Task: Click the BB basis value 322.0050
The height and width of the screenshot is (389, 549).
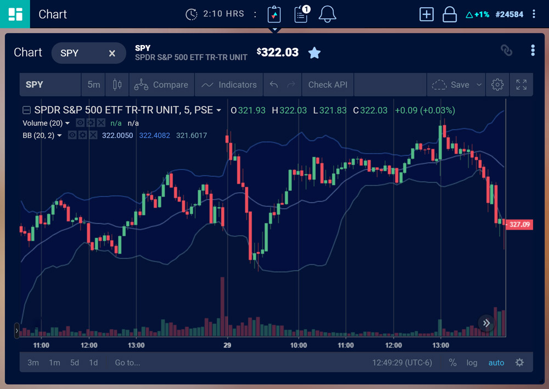Action: click(x=117, y=135)
